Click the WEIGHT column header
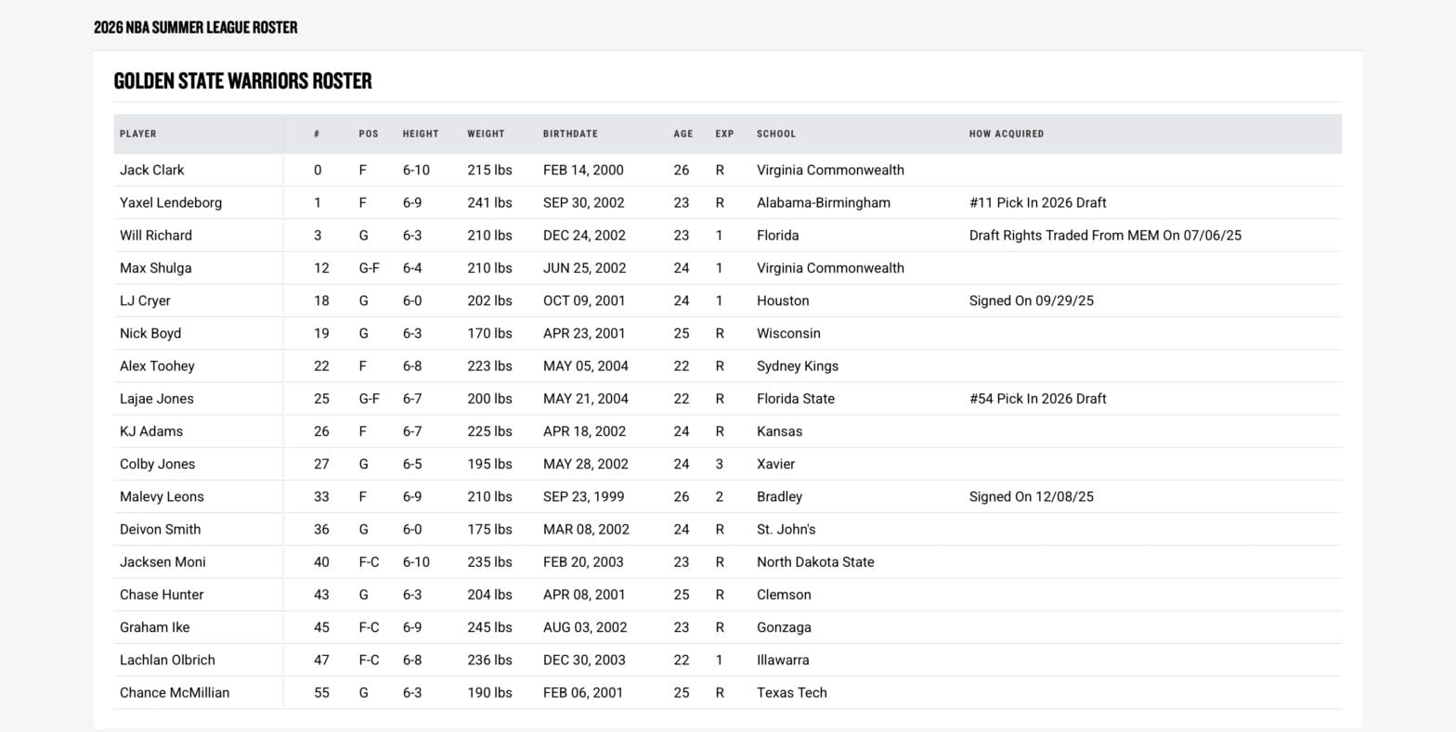Screen dimensions: 1456x732 tap(486, 134)
